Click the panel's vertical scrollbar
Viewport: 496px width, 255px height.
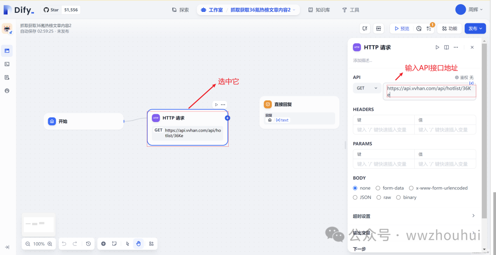tap(484, 131)
